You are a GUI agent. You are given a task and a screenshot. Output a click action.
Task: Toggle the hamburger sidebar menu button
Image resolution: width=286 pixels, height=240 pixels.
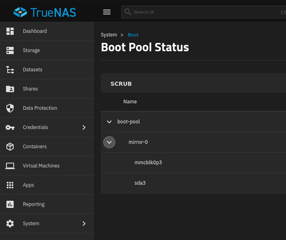(x=107, y=12)
